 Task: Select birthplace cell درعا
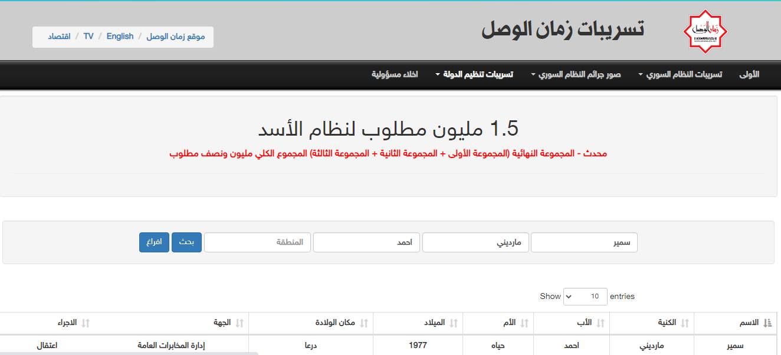coord(311,346)
